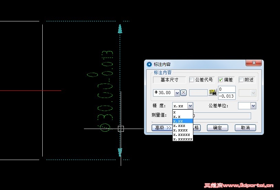Viewport: 280px width, 190px height.
Task: Confirm with the 确定 button
Action: point(217,128)
